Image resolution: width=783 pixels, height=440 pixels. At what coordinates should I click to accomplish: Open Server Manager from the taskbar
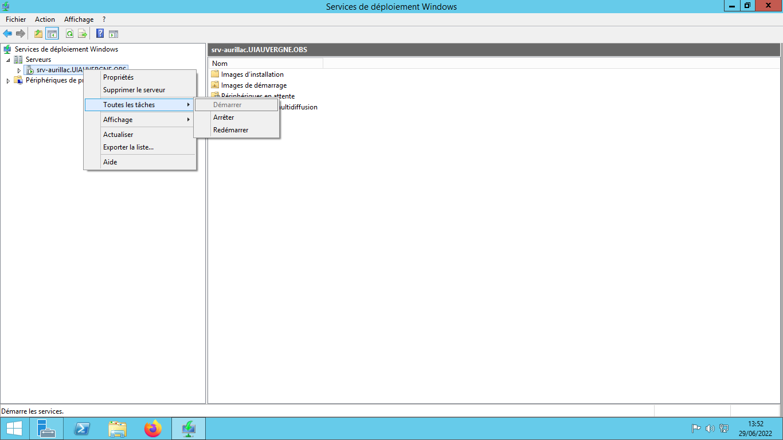(x=46, y=429)
